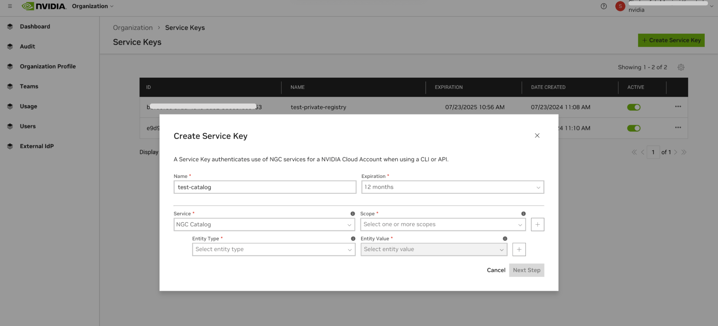Open Audit in the sidebar

(27, 46)
